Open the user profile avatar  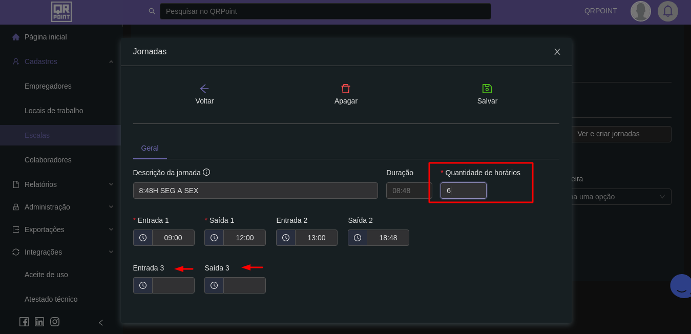(640, 11)
